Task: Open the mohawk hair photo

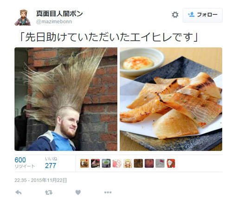Action: (66, 99)
